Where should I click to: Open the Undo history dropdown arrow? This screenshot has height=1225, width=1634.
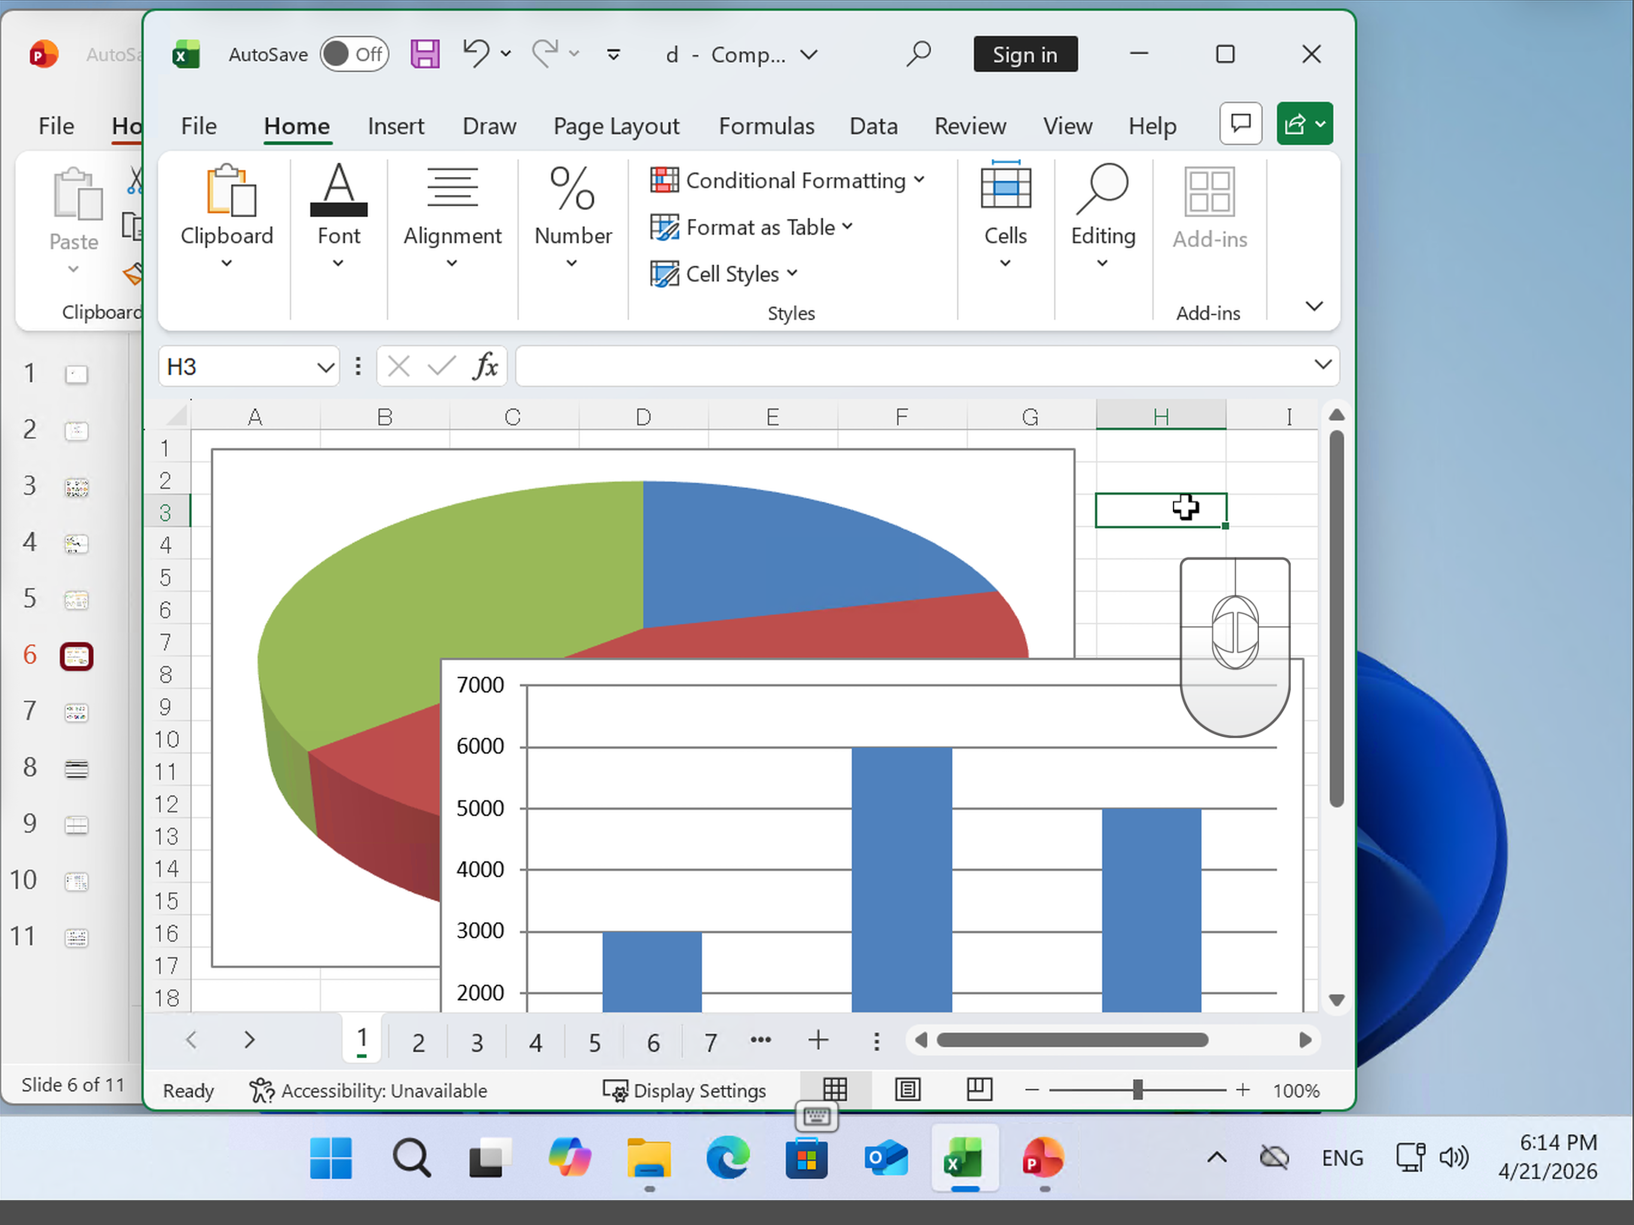pos(506,54)
